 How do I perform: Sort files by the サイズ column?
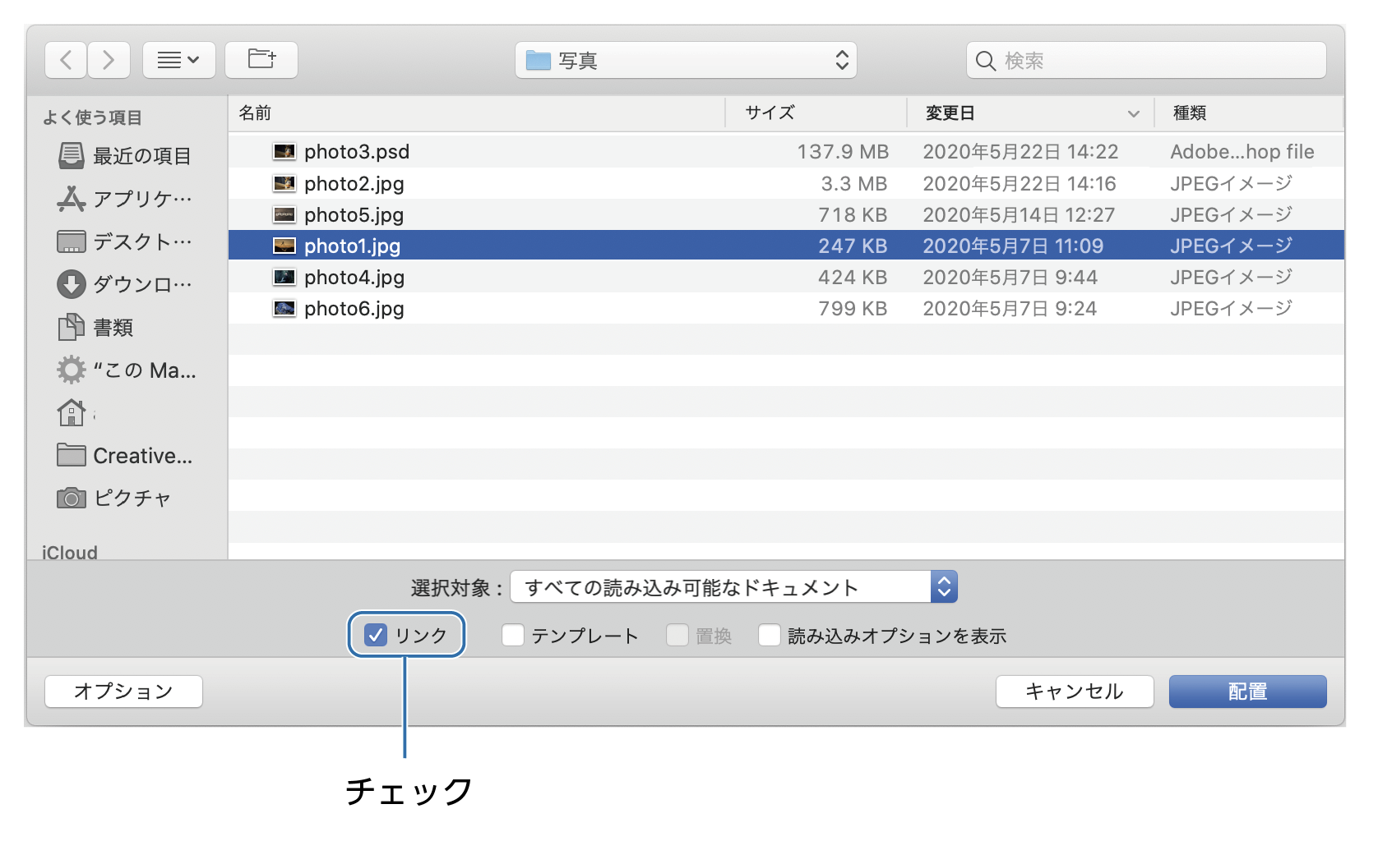pyautogui.click(x=816, y=113)
